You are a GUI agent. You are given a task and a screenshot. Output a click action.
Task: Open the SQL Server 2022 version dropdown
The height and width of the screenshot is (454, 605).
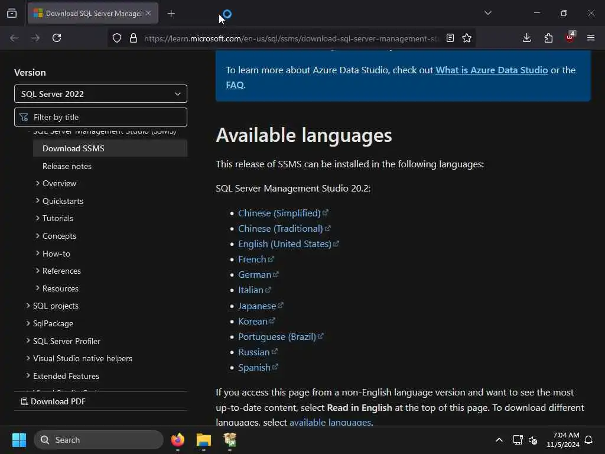[100, 94]
